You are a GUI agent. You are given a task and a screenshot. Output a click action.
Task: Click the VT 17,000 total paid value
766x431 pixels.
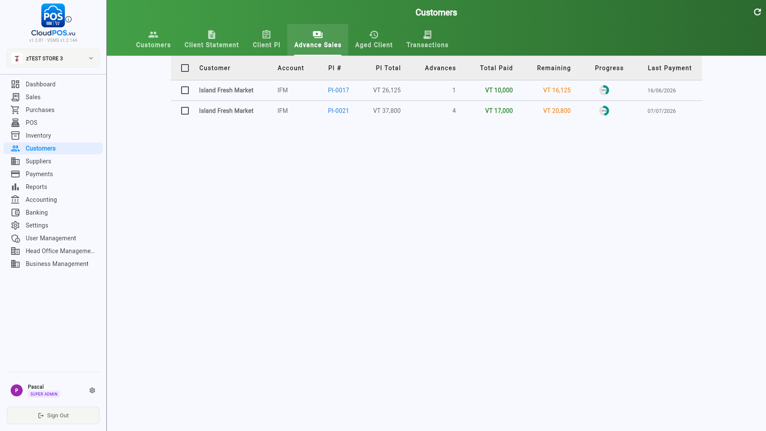[499, 111]
